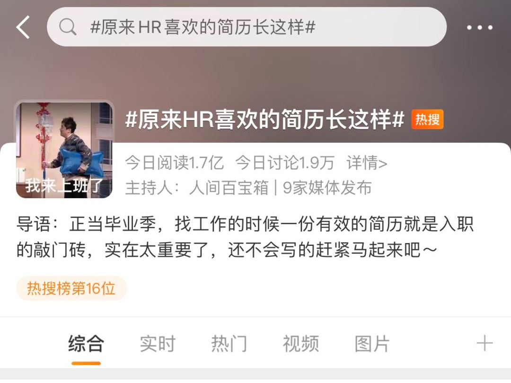Switch to the 实时 tab
Image resolution: width=511 pixels, height=383 pixels.
(158, 344)
